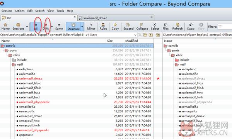Select left xpqueue.c file

tap(26, 135)
